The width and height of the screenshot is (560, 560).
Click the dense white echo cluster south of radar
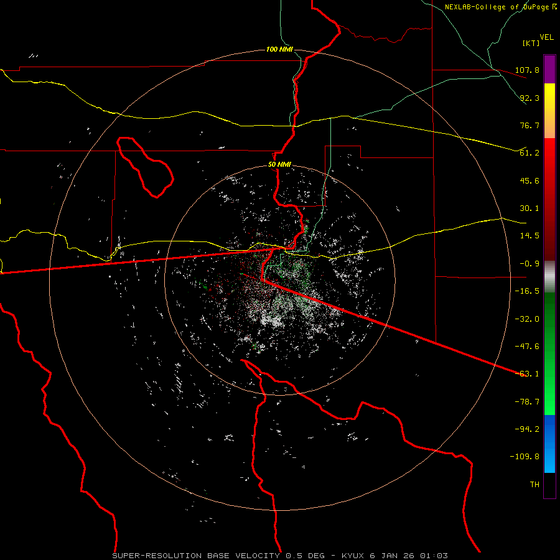272,320
